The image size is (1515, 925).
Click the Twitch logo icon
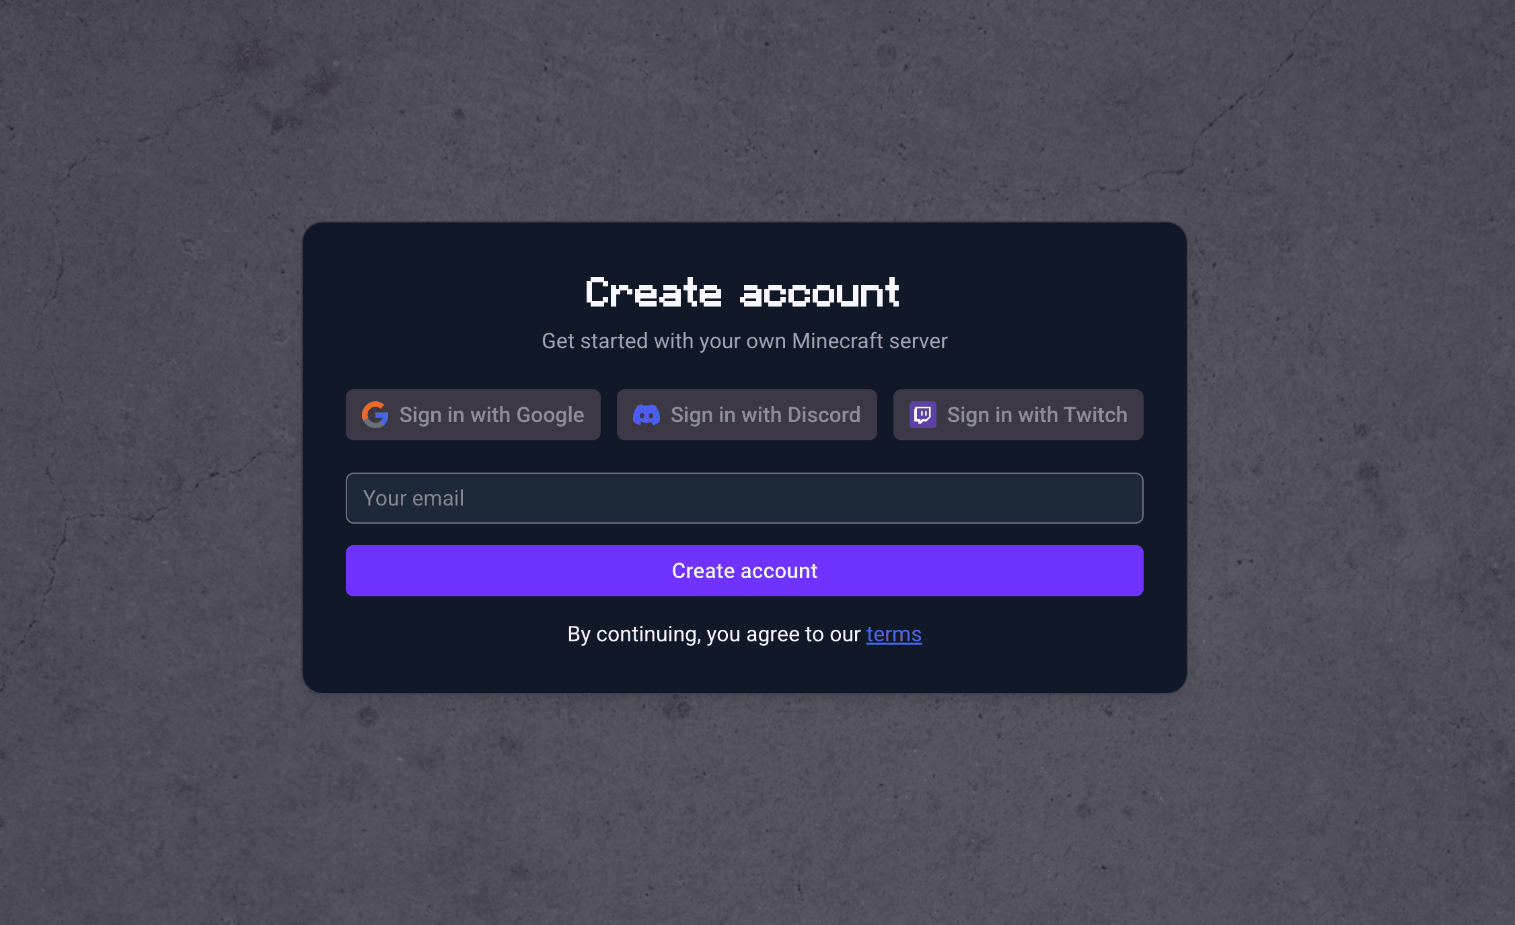[923, 415]
